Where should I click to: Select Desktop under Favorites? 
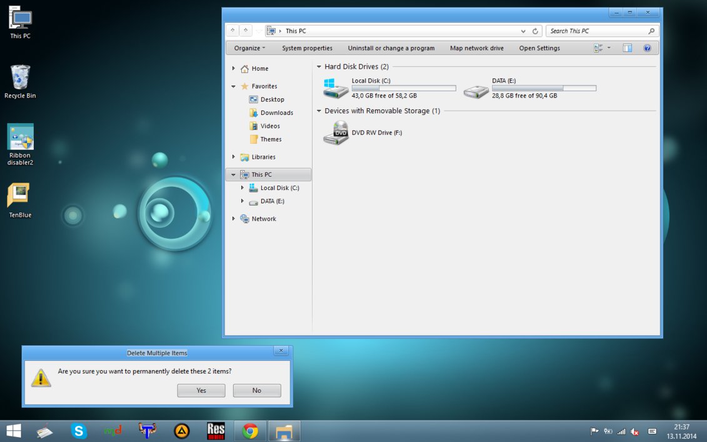[266, 99]
